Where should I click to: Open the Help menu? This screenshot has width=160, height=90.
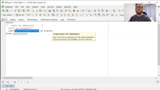(75, 7)
